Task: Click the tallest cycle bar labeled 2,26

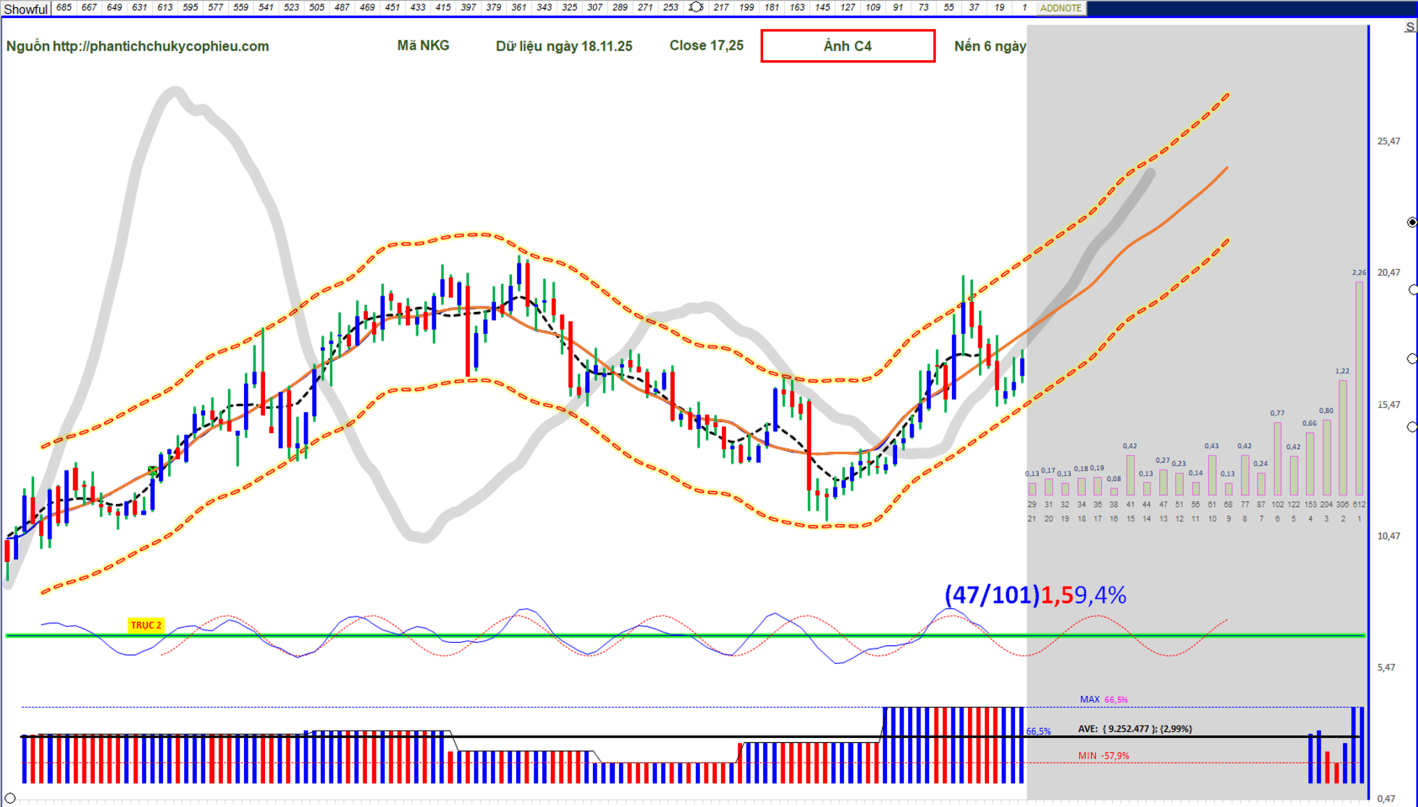Action: click(1359, 388)
